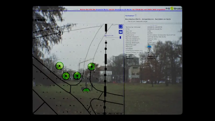The height and width of the screenshot is (121, 215).
Task: Click the map label '21'
Action: click(61, 33)
